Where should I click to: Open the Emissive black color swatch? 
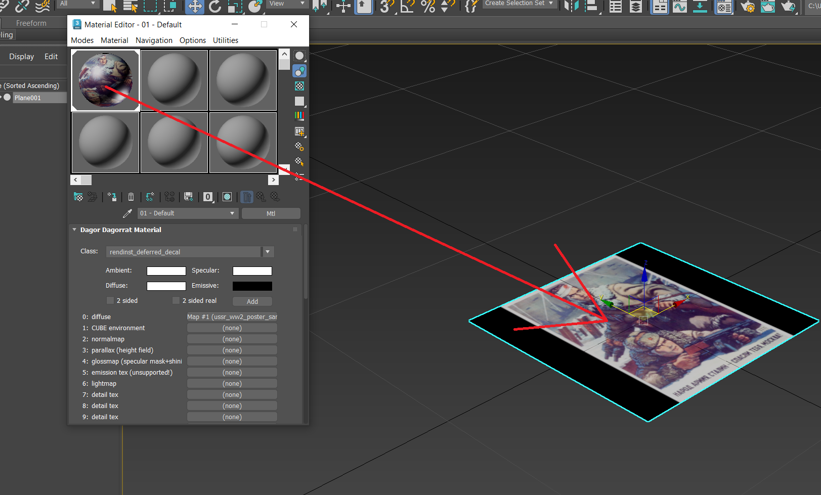252,286
